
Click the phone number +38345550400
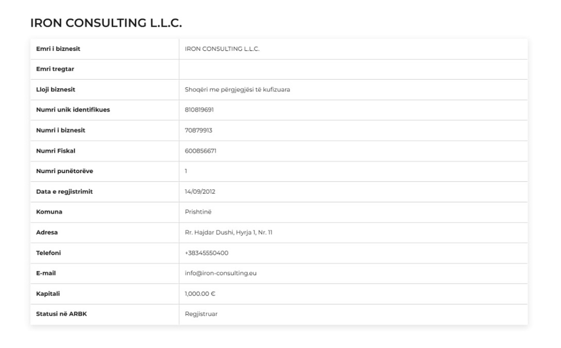pos(206,253)
